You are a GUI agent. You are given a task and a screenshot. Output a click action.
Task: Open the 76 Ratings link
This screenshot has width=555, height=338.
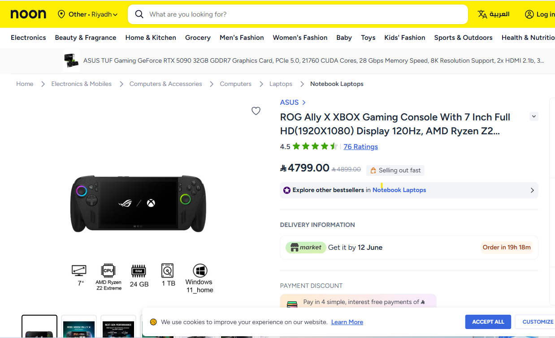(x=360, y=147)
